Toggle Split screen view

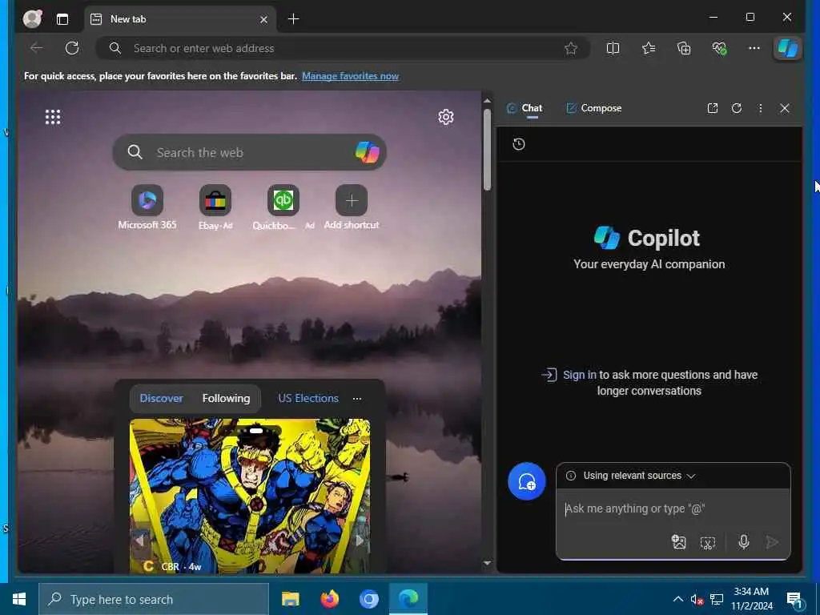click(613, 48)
